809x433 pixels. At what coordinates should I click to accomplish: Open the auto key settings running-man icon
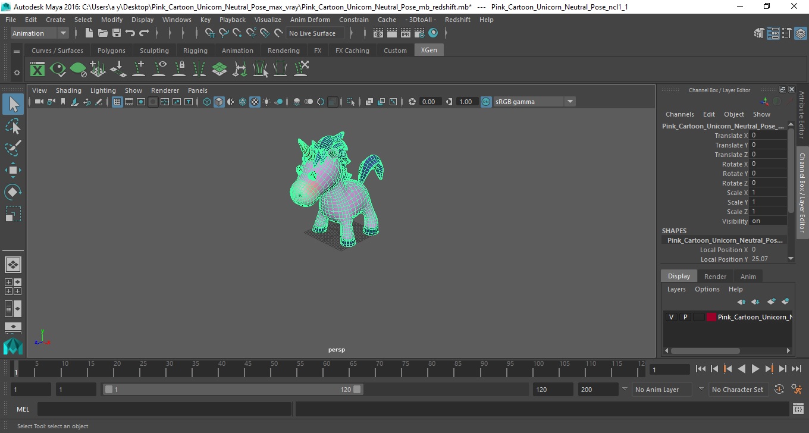[797, 390]
